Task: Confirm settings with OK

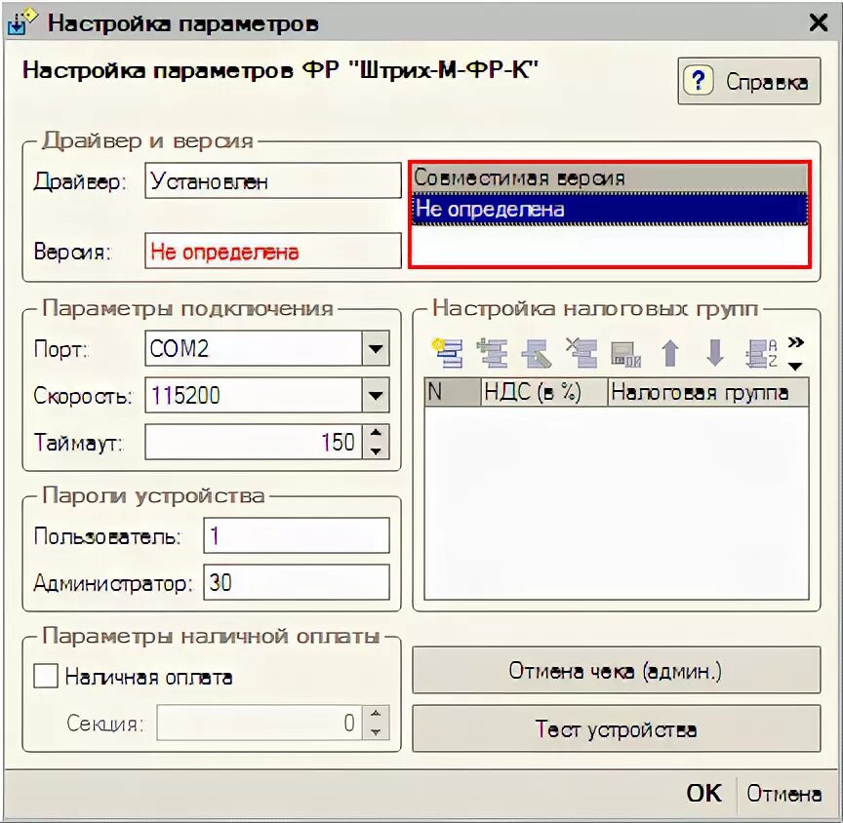Action: point(703,793)
